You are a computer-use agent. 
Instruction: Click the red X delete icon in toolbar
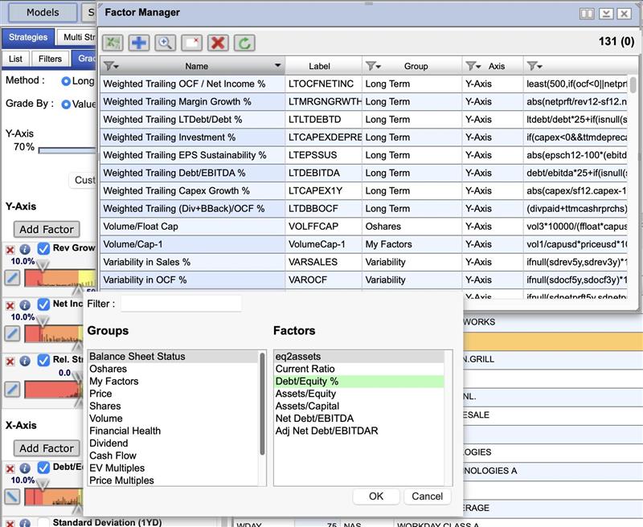[x=217, y=43]
